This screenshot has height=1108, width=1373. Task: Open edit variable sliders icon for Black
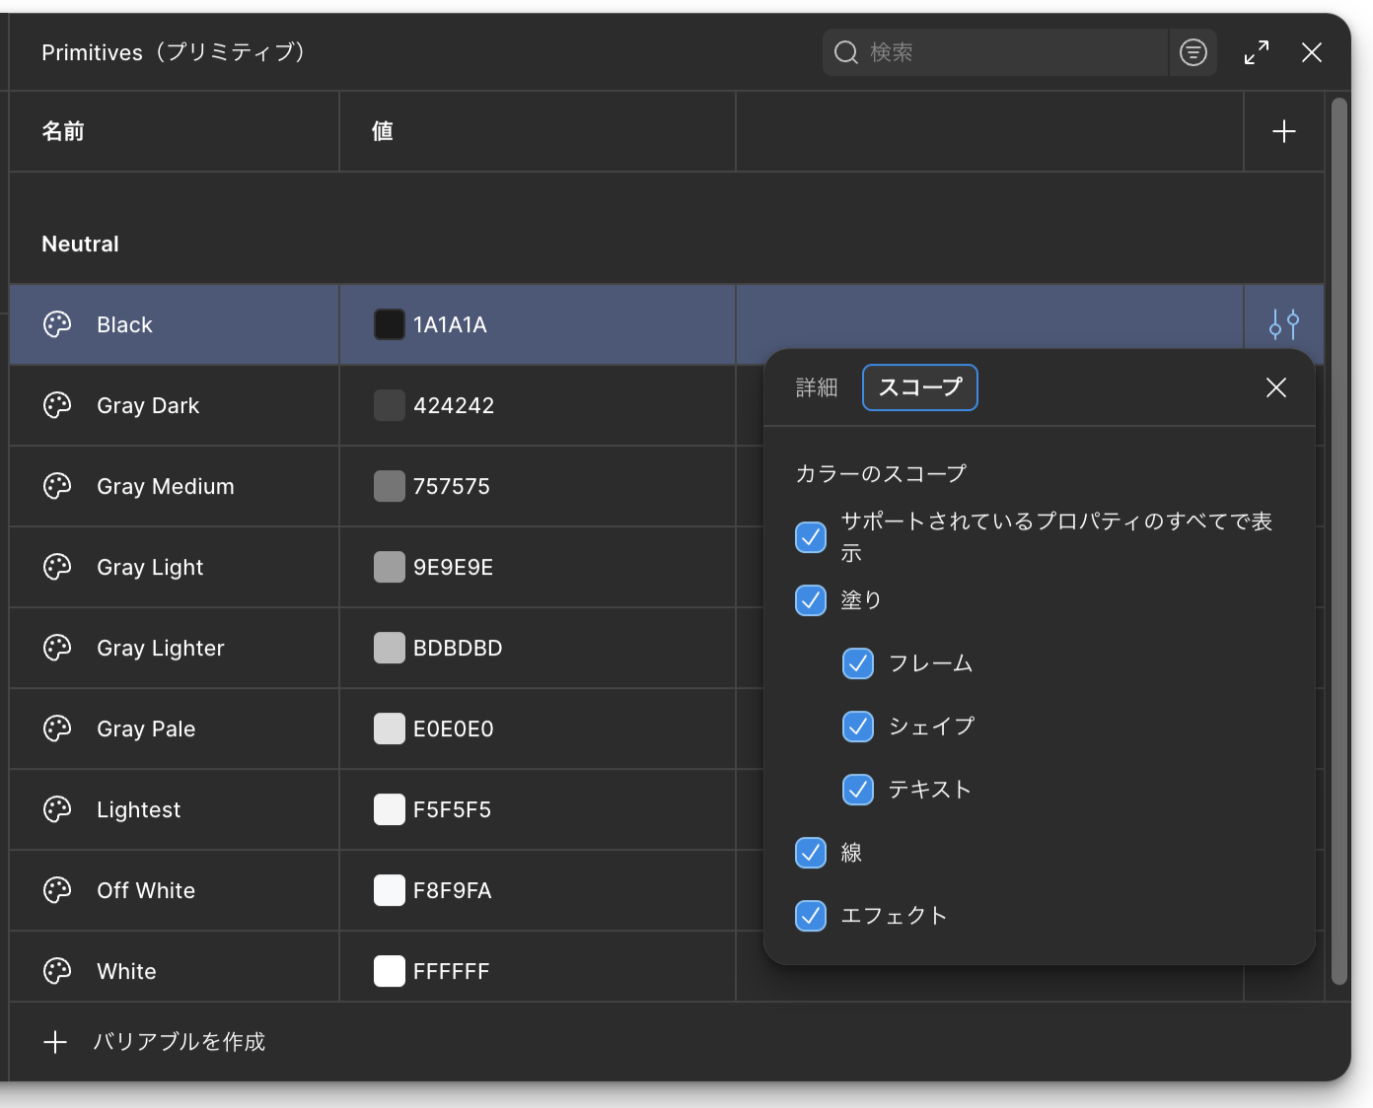click(x=1284, y=324)
